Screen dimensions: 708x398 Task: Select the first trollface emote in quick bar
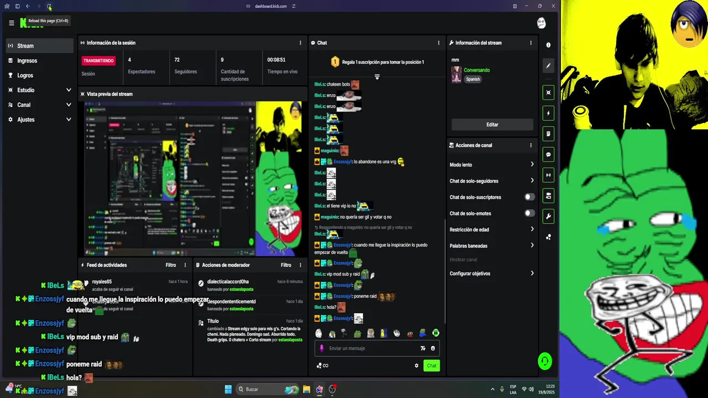tap(319, 333)
